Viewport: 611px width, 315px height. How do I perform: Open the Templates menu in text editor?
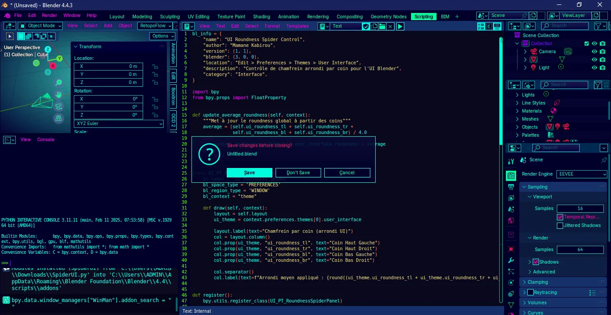point(297,26)
